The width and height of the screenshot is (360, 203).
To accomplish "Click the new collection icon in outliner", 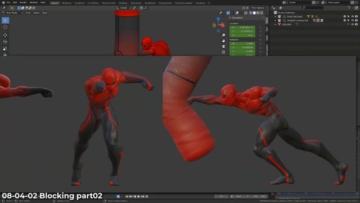I will click(356, 8).
